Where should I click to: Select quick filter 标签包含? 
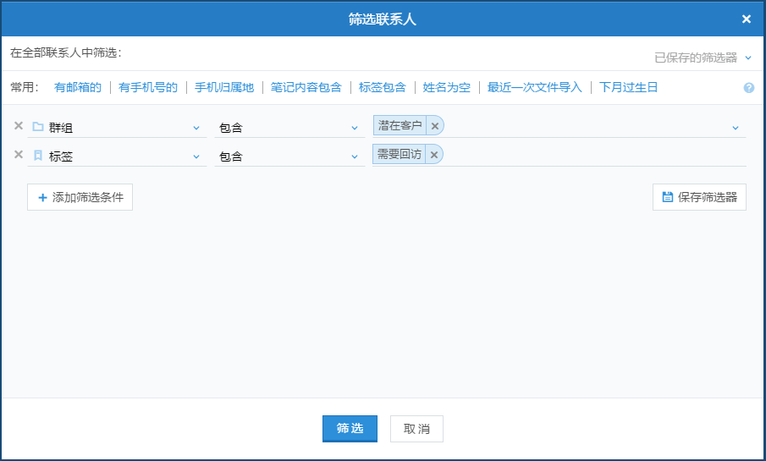tap(382, 87)
